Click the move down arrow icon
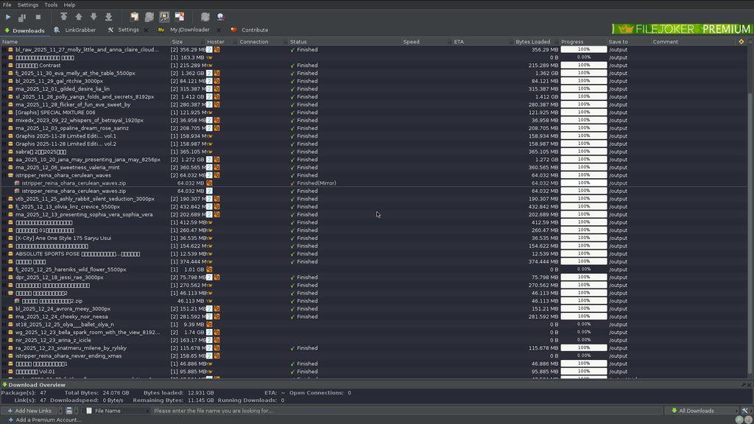 coord(94,17)
